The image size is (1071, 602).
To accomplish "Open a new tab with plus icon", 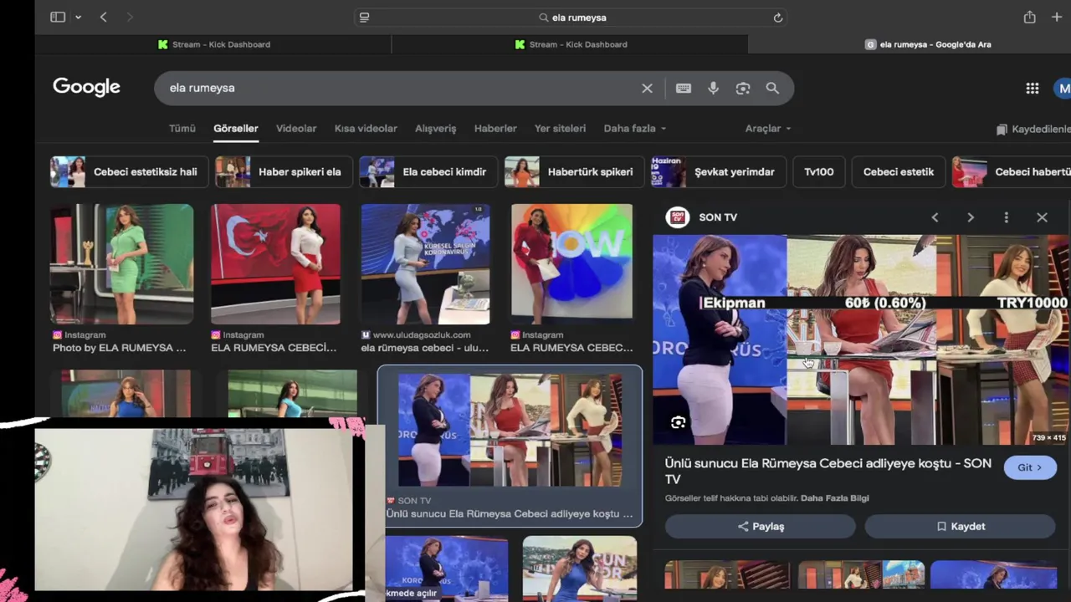I will (1057, 17).
